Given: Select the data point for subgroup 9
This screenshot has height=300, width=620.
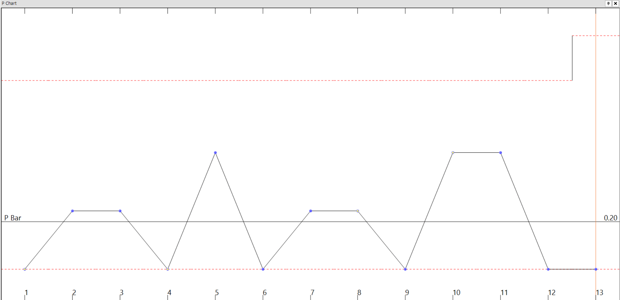Looking at the screenshot, I should [x=405, y=269].
